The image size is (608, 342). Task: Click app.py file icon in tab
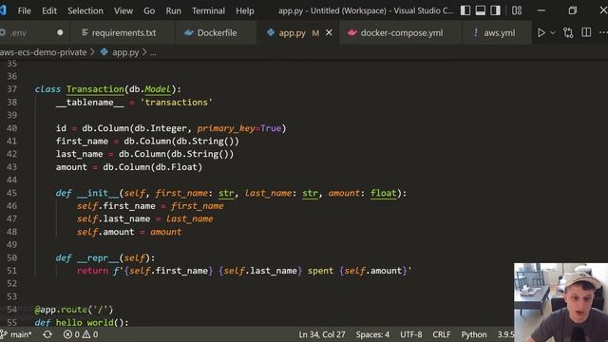click(271, 33)
